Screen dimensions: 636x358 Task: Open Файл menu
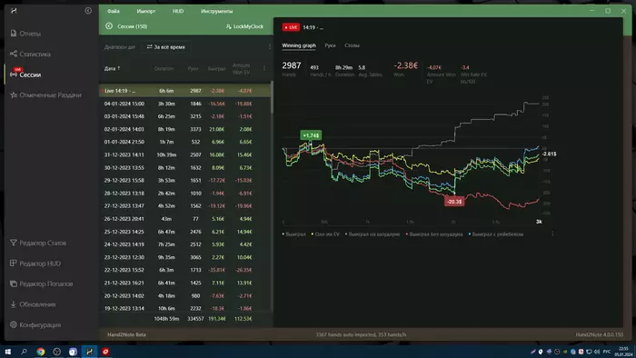coord(114,11)
